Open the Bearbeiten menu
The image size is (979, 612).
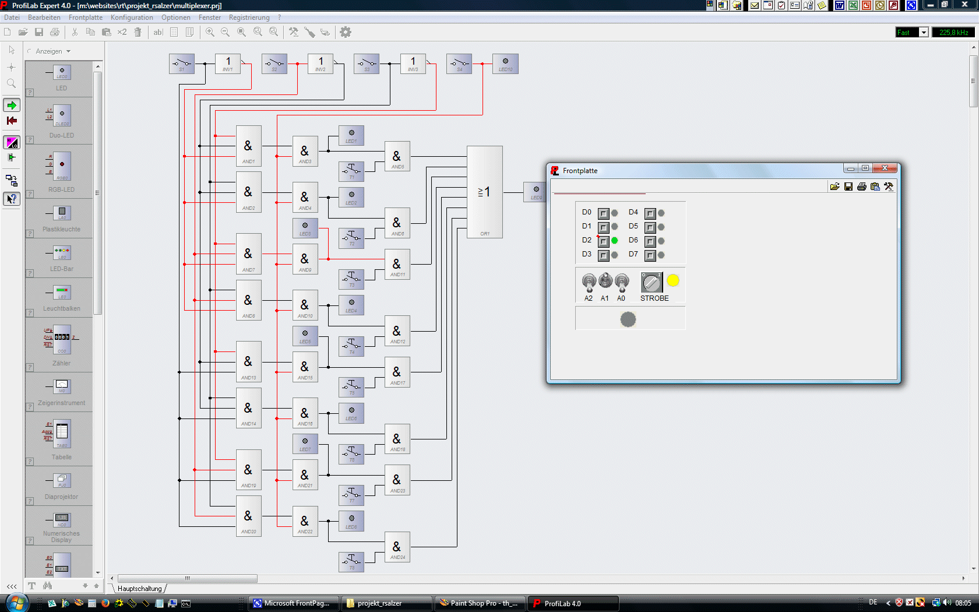(44, 17)
